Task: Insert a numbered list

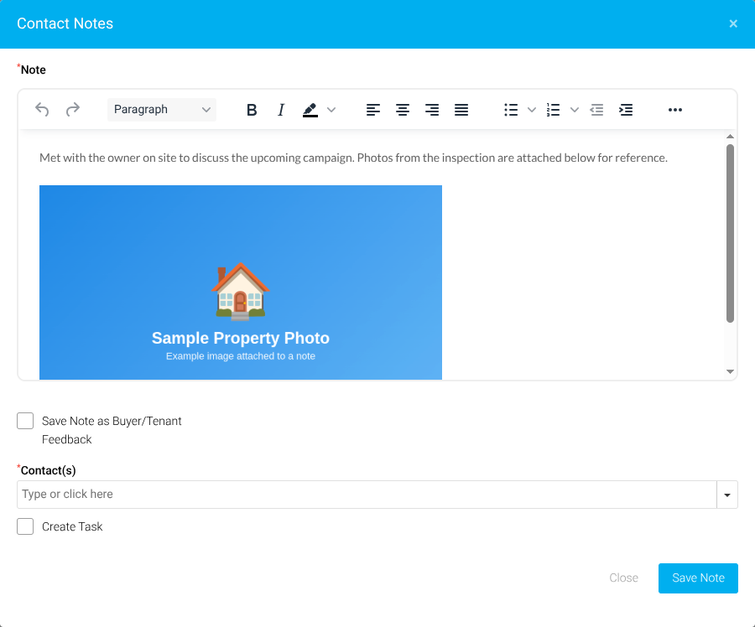Action: [554, 110]
